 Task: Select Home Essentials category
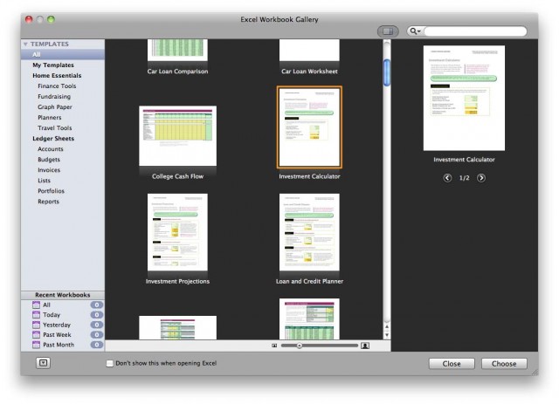(57, 76)
